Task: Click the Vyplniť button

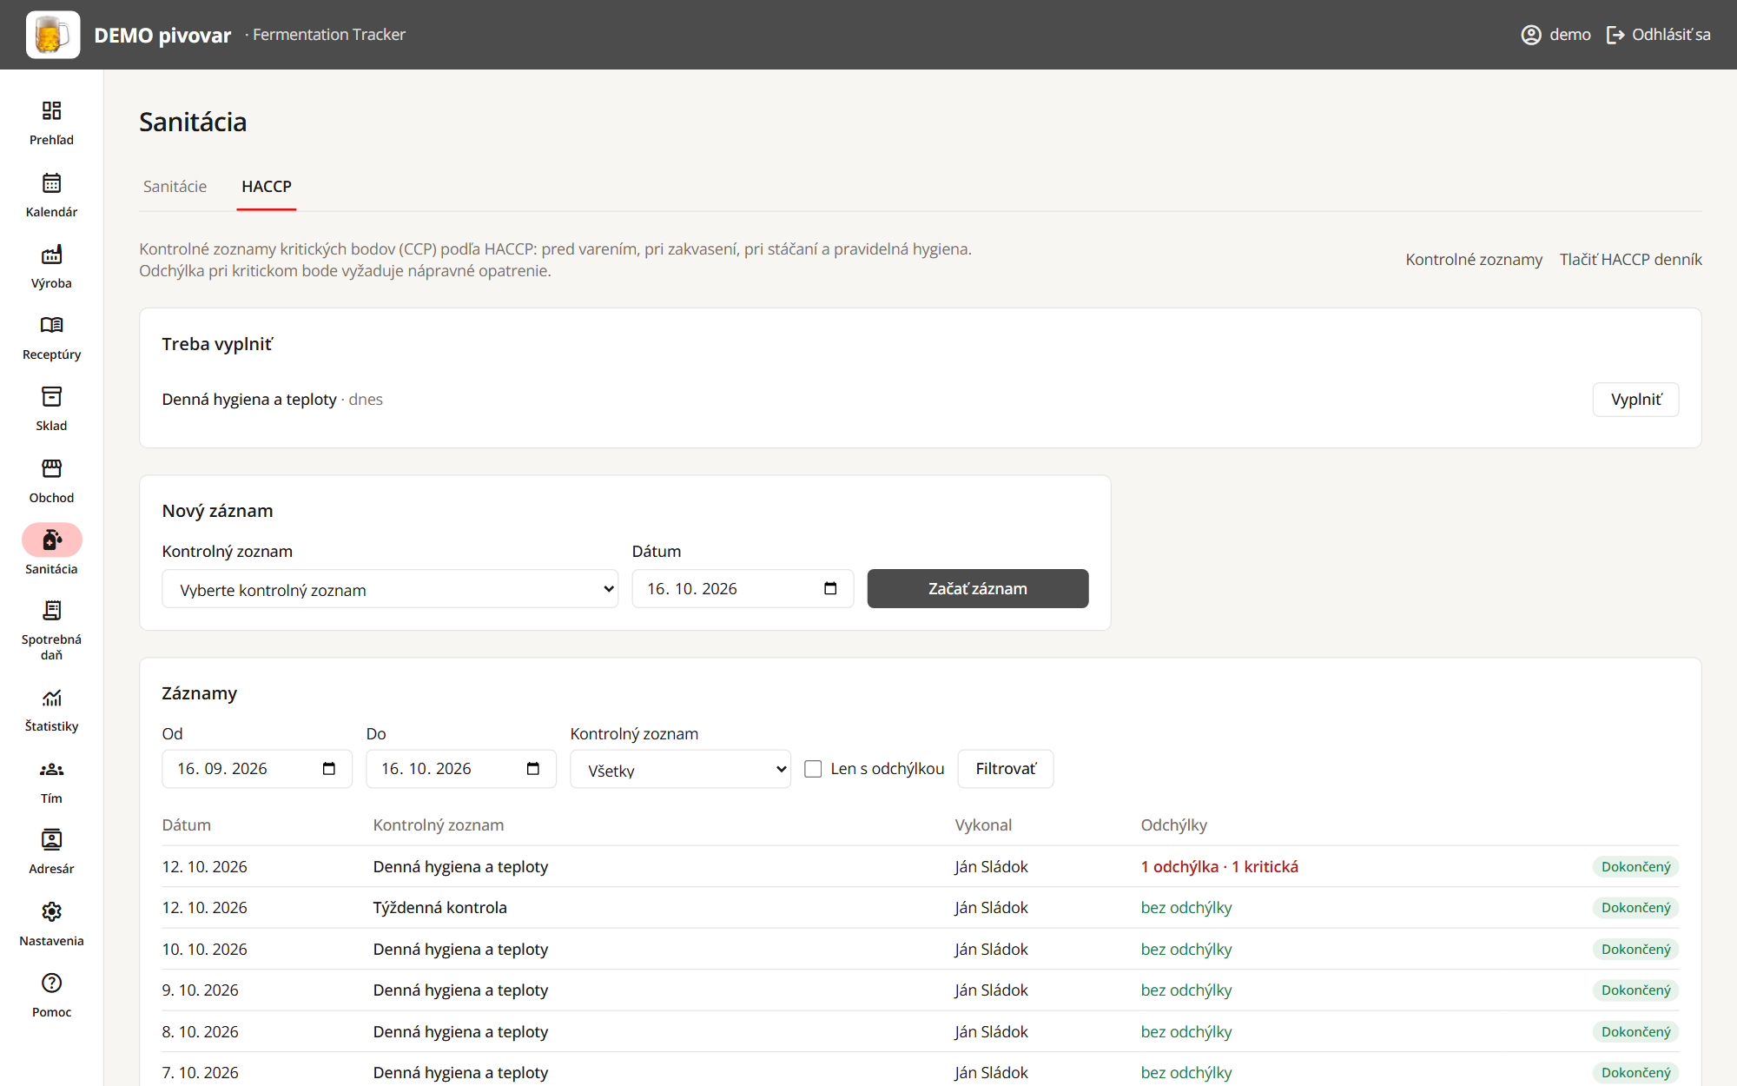Action: 1635,400
